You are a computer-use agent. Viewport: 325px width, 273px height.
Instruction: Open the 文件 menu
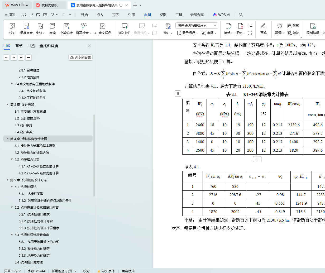click(x=10, y=15)
